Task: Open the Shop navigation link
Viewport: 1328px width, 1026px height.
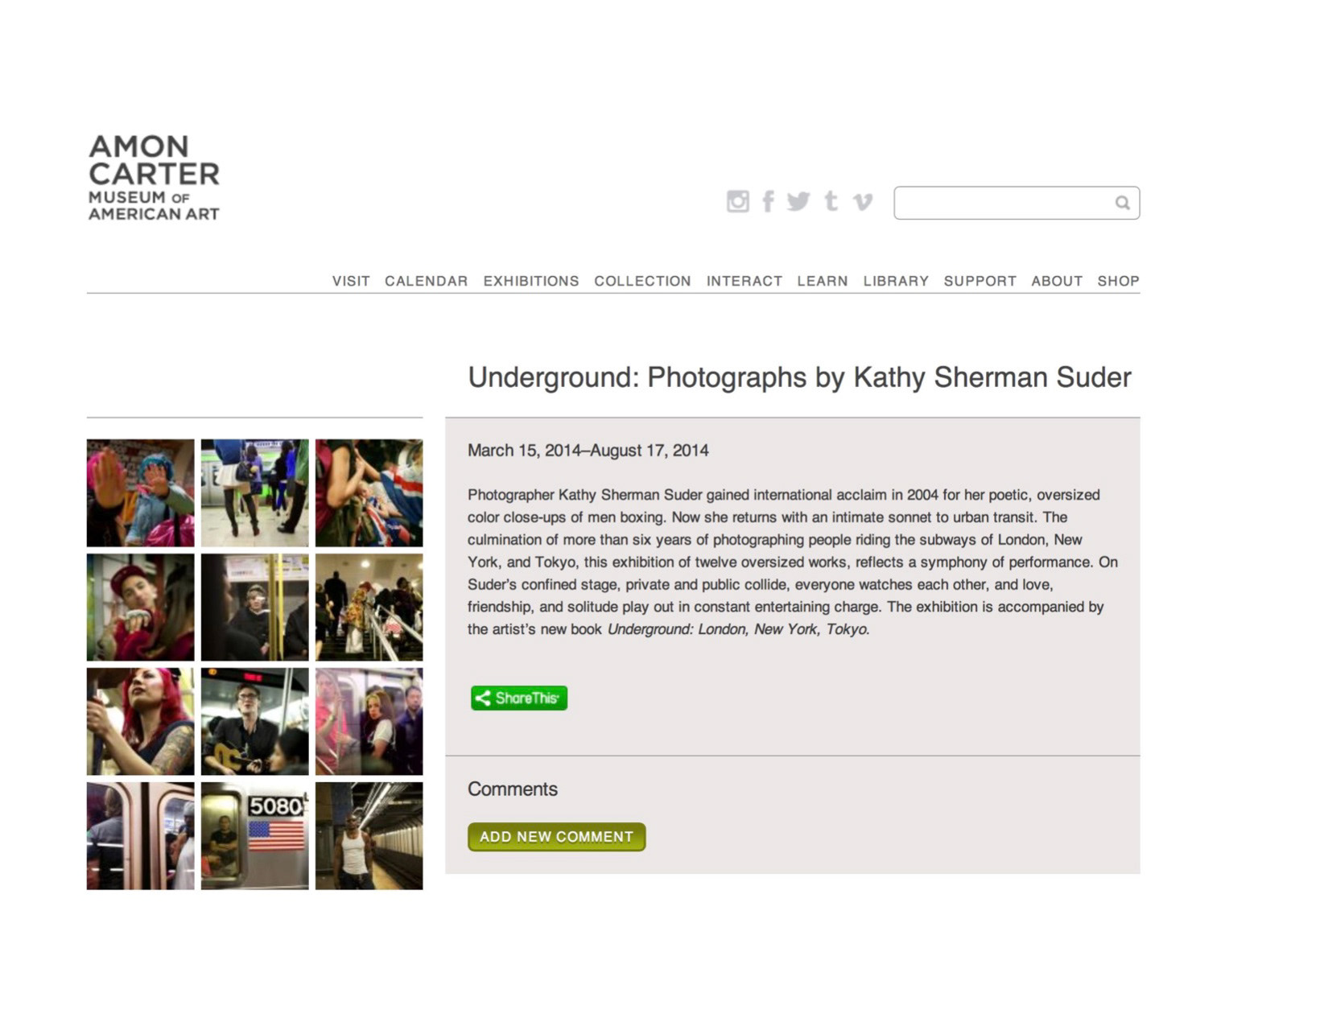Action: pyautogui.click(x=1118, y=281)
